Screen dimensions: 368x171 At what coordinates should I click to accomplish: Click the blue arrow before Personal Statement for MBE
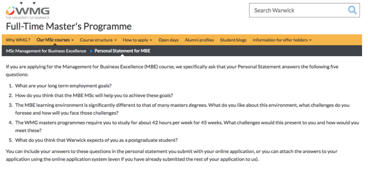click(x=92, y=51)
